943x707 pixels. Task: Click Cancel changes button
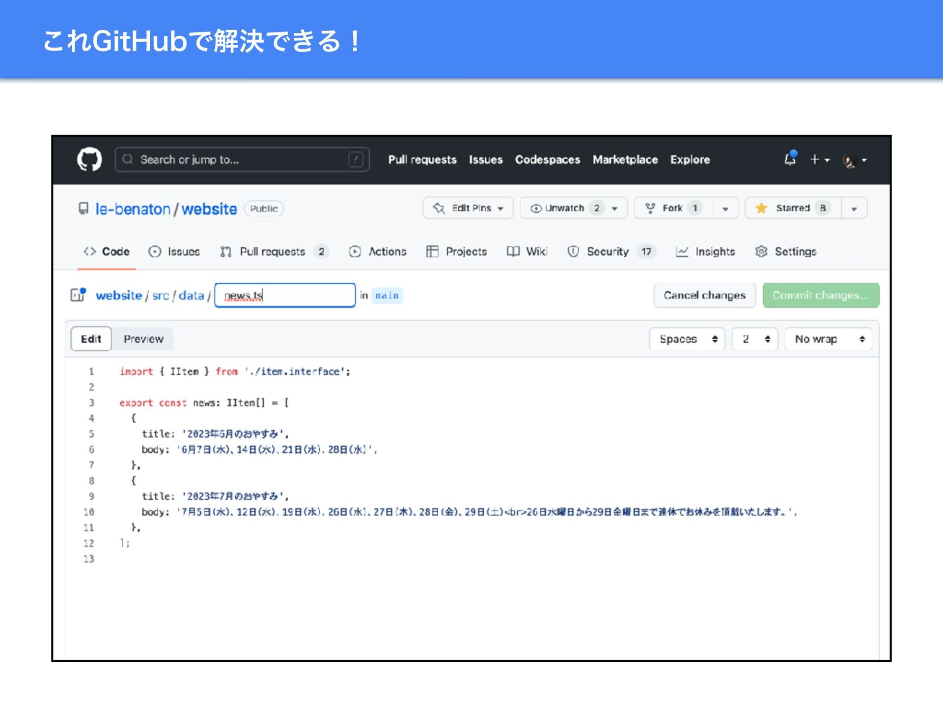point(704,295)
